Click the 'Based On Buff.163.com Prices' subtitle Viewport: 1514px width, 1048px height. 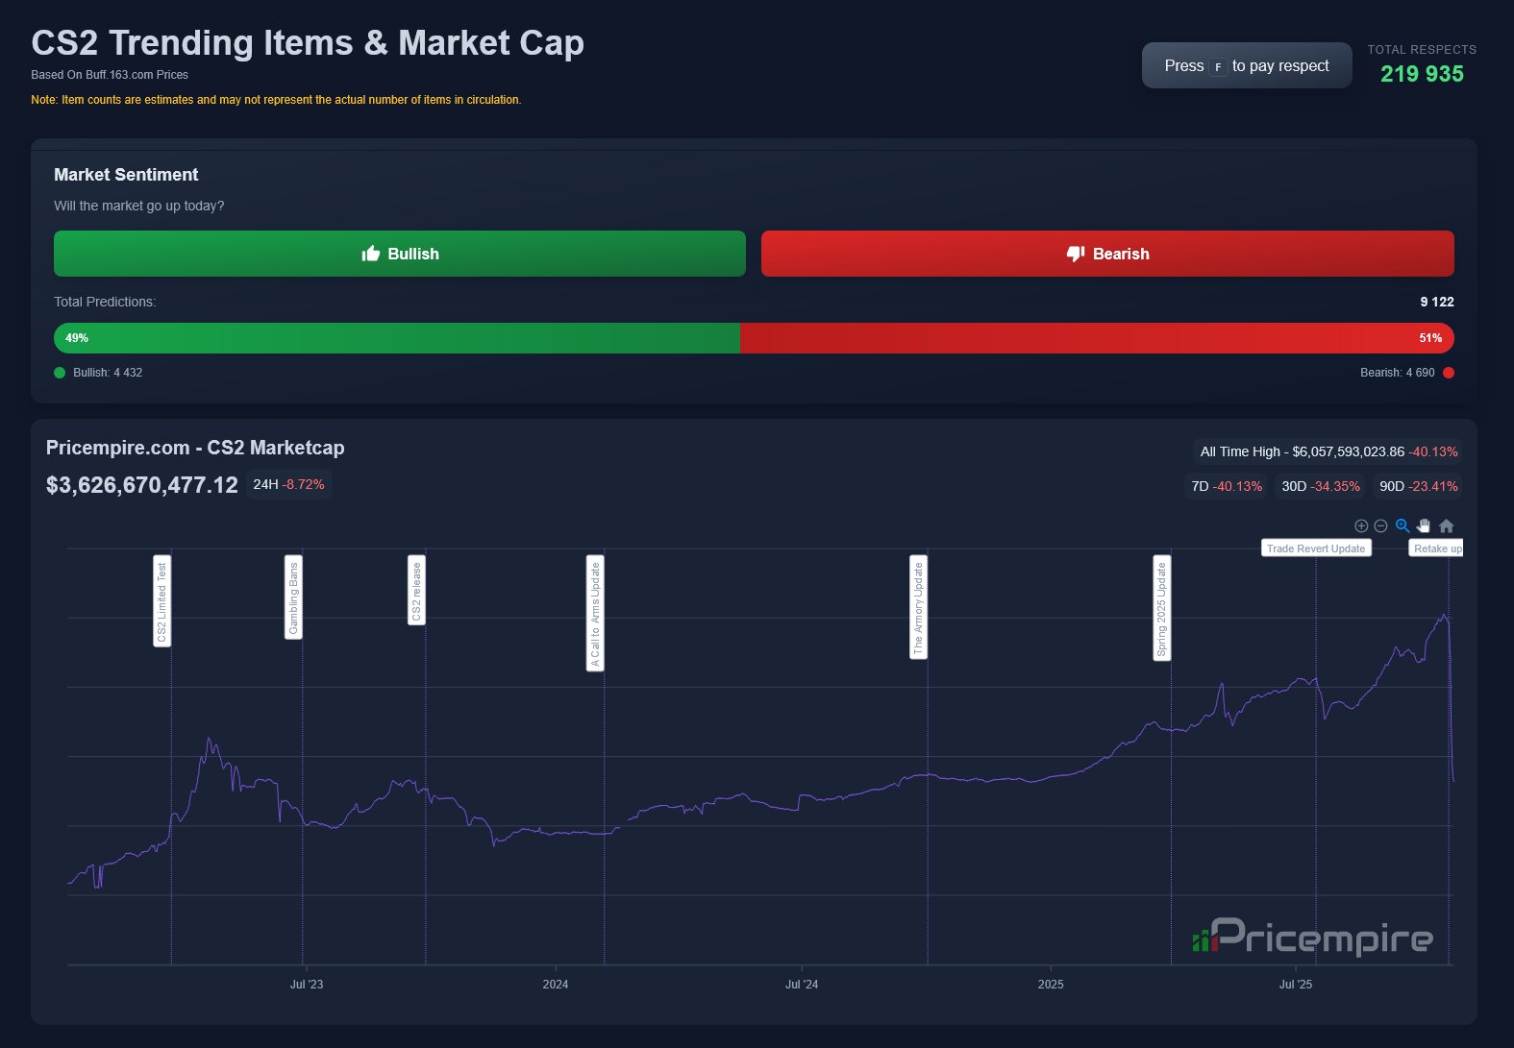coord(110,75)
